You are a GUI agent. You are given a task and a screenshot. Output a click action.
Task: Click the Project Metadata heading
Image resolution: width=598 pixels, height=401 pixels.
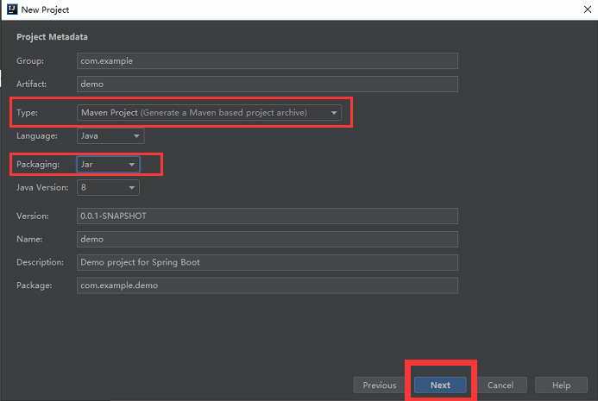(52, 37)
